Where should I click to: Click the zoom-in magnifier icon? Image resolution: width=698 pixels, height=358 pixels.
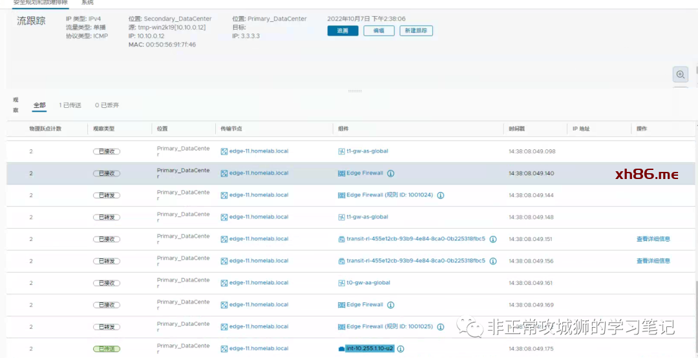(x=680, y=74)
